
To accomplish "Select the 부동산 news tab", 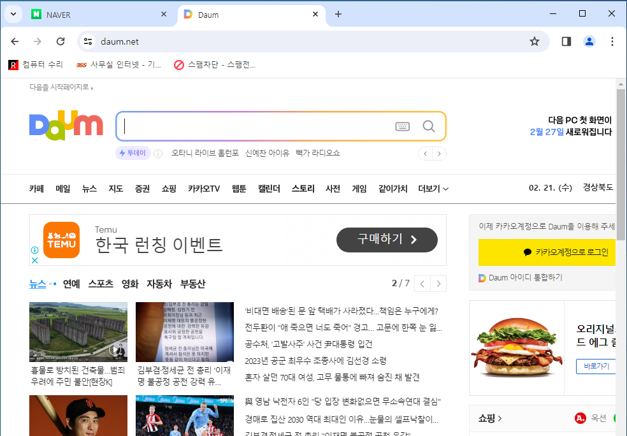I will (192, 284).
